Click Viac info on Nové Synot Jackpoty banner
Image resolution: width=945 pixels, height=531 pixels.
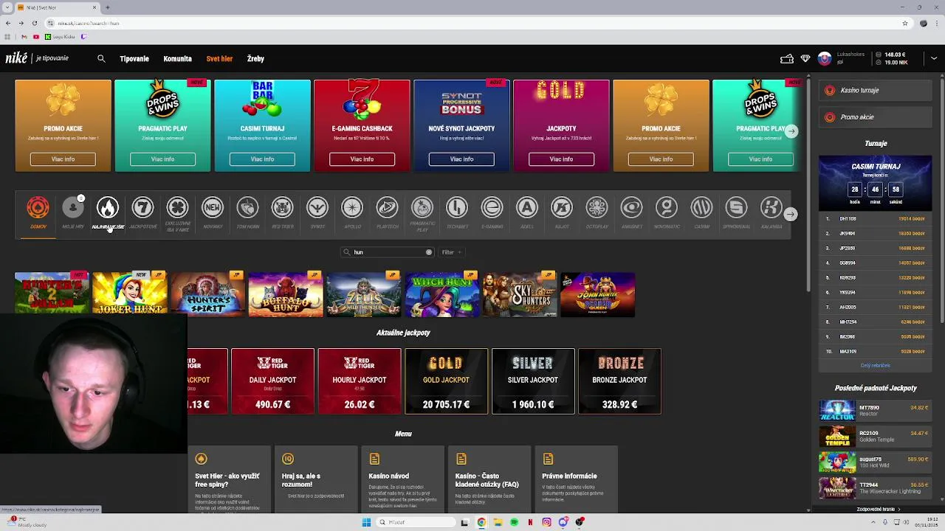point(461,159)
